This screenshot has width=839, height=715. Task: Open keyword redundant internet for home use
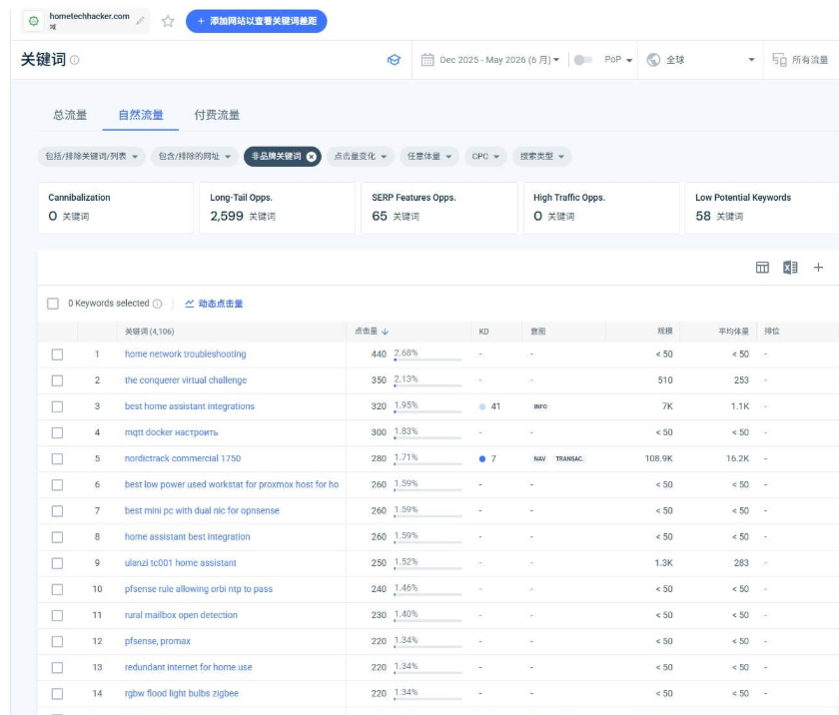pos(189,667)
